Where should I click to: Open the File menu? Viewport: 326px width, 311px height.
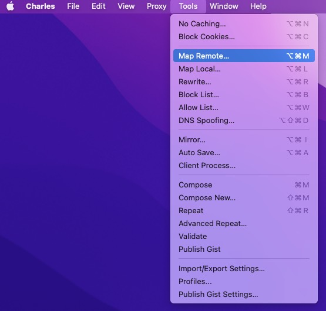pos(73,6)
